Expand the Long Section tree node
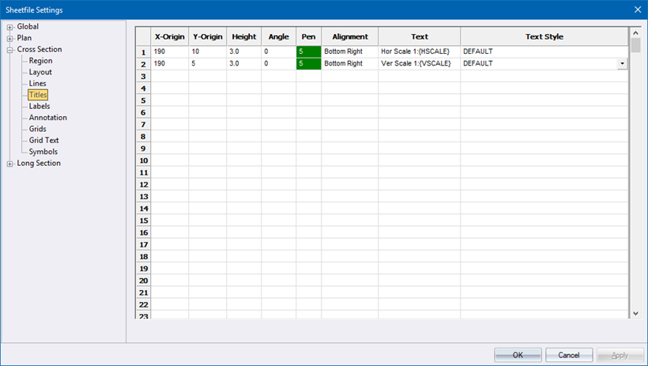This screenshot has width=648, height=366. 9,164
